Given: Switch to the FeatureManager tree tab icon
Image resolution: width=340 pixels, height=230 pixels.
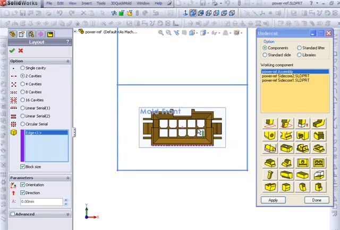Looking at the screenshot, I should click(12, 34).
